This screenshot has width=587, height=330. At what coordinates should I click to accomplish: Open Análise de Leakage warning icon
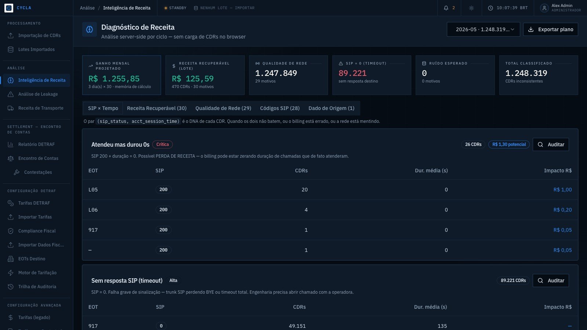(11, 94)
